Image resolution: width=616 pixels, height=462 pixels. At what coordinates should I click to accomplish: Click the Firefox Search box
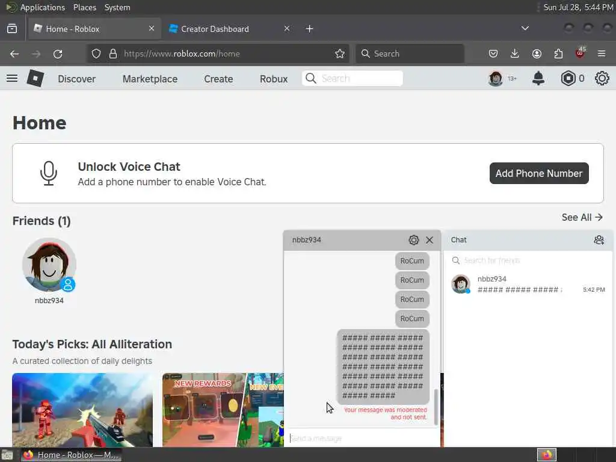[x=410, y=54]
